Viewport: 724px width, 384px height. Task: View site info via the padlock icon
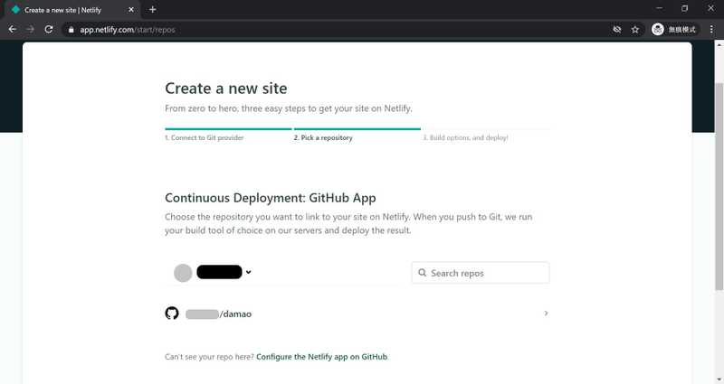pos(71,30)
